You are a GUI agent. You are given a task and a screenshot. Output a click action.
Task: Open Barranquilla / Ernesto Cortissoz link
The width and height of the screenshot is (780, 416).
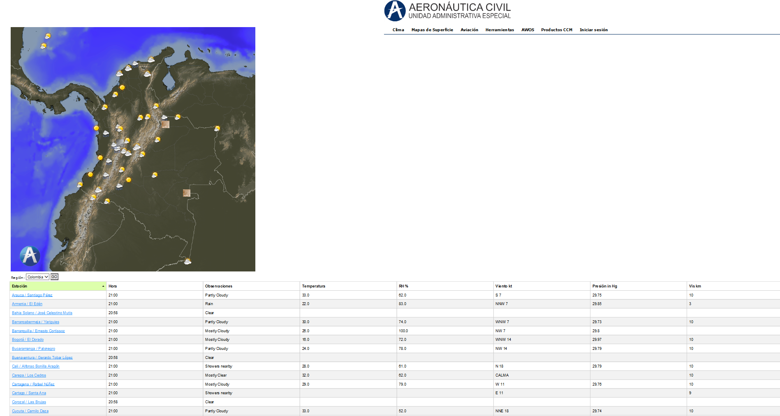[x=38, y=331]
